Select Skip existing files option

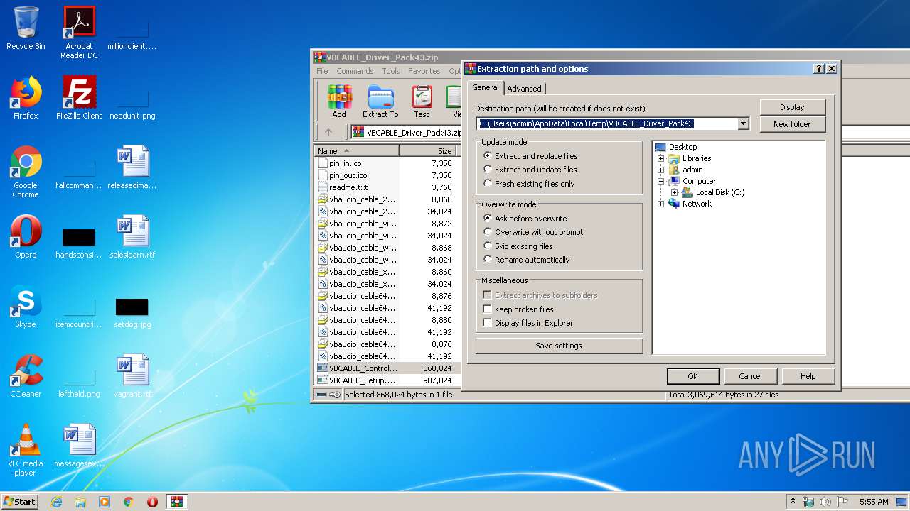click(518, 246)
